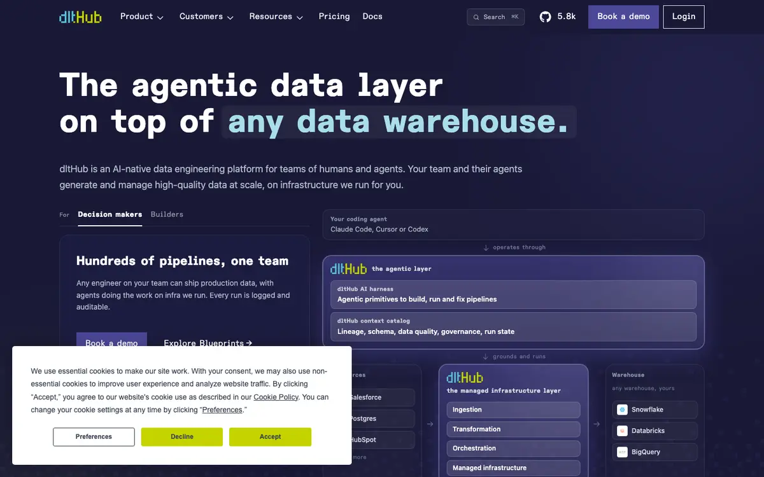This screenshot has height=477, width=764.
Task: Click the Book a demo header button
Action: 623,17
